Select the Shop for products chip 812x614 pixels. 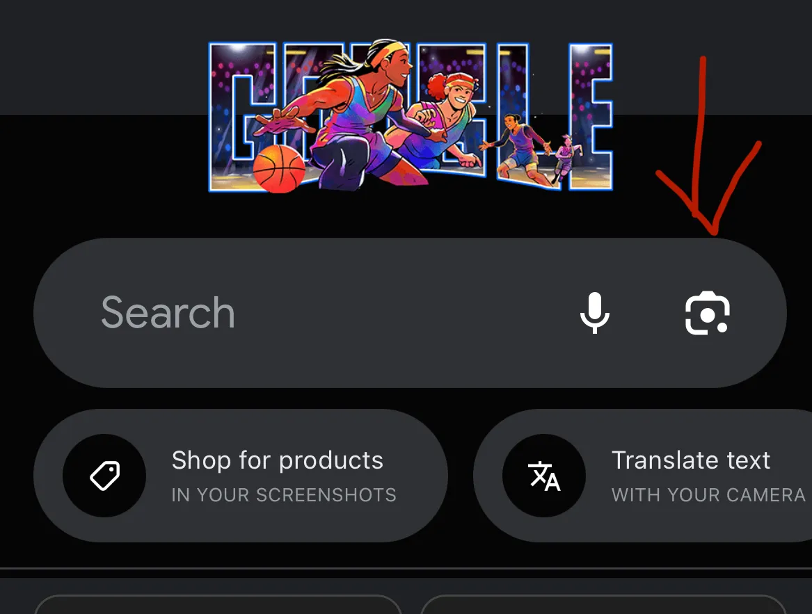241,475
